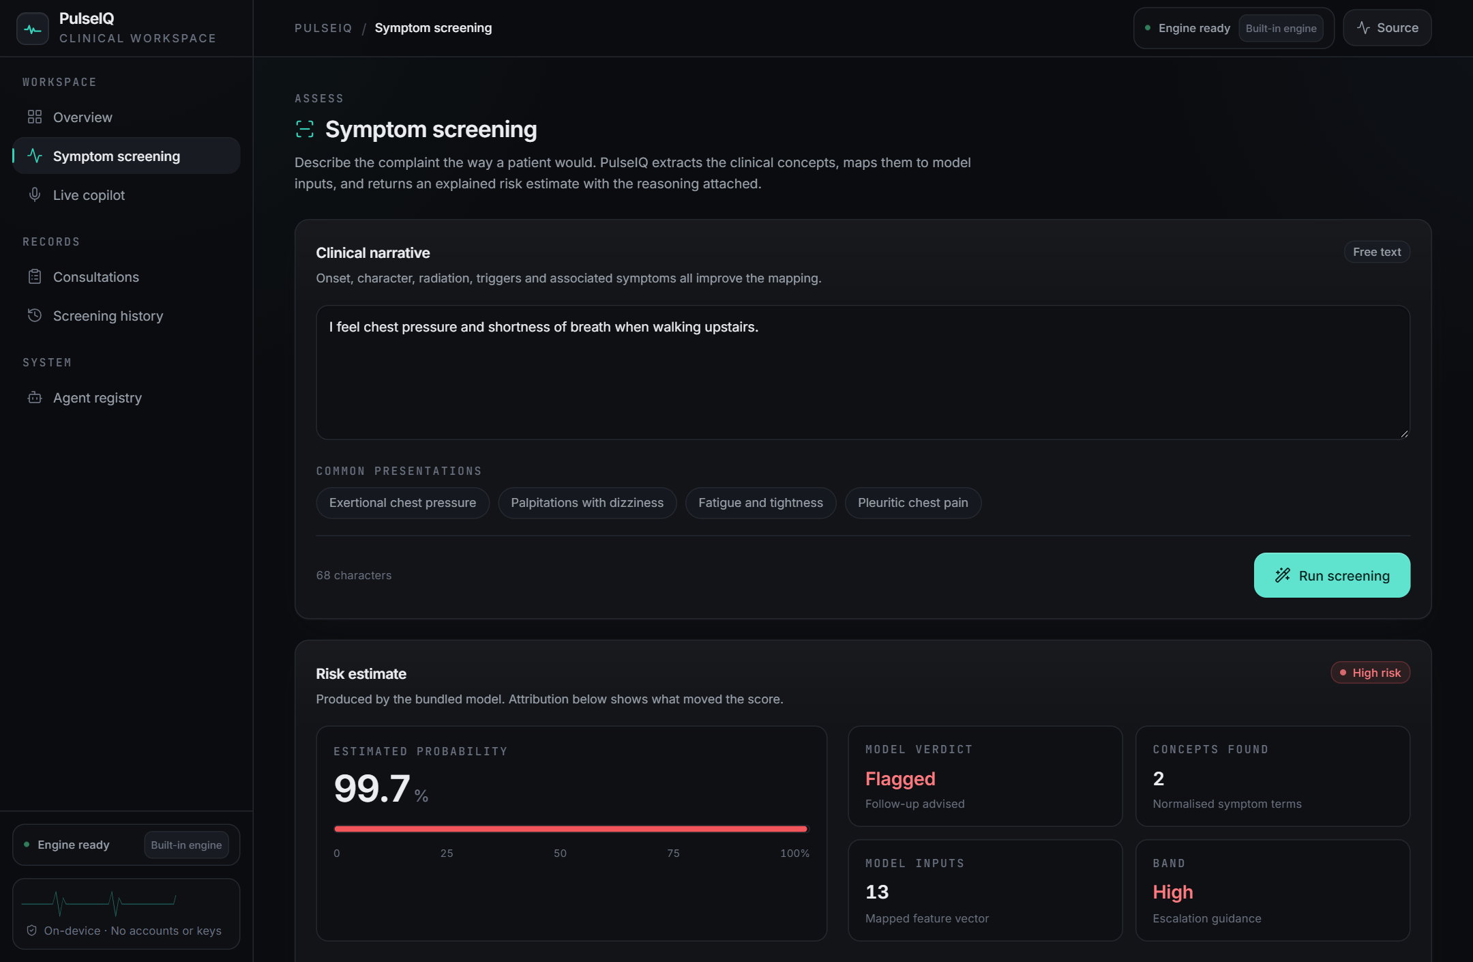Click the 68 characters counter
Image resolution: width=1473 pixels, height=962 pixels.
(x=354, y=575)
